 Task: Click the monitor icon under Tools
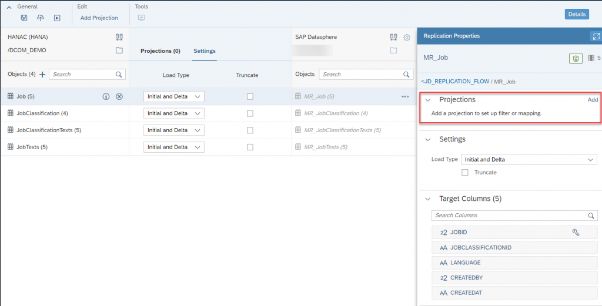(x=142, y=18)
